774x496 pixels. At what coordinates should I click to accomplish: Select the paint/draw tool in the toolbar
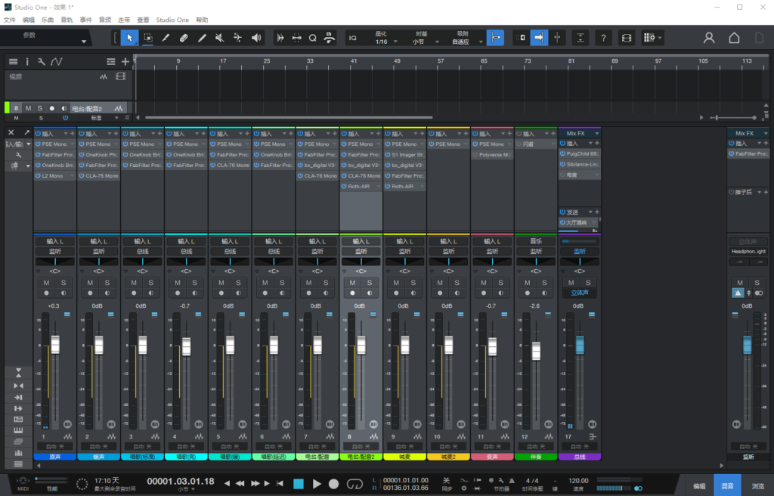tap(165, 39)
